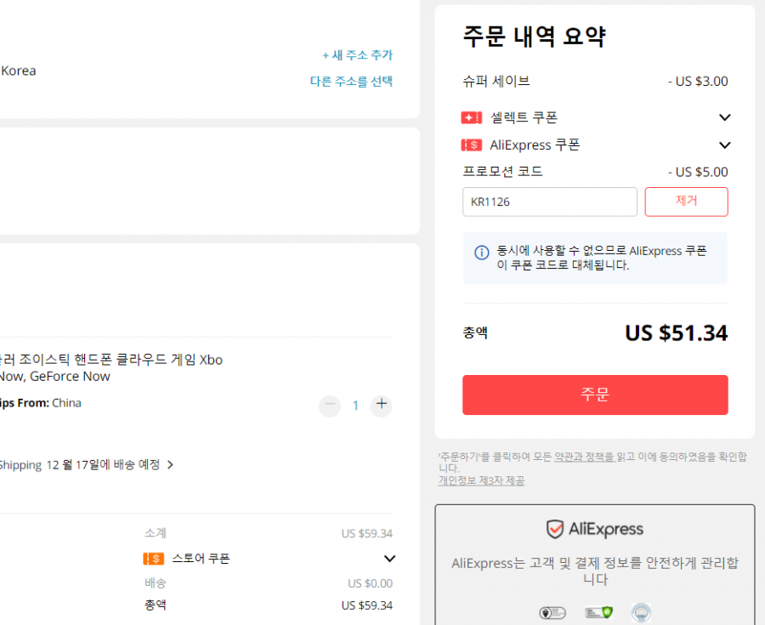Expand the 셀렉트 쿠폰 dropdown
The width and height of the screenshot is (765, 625).
pos(724,117)
